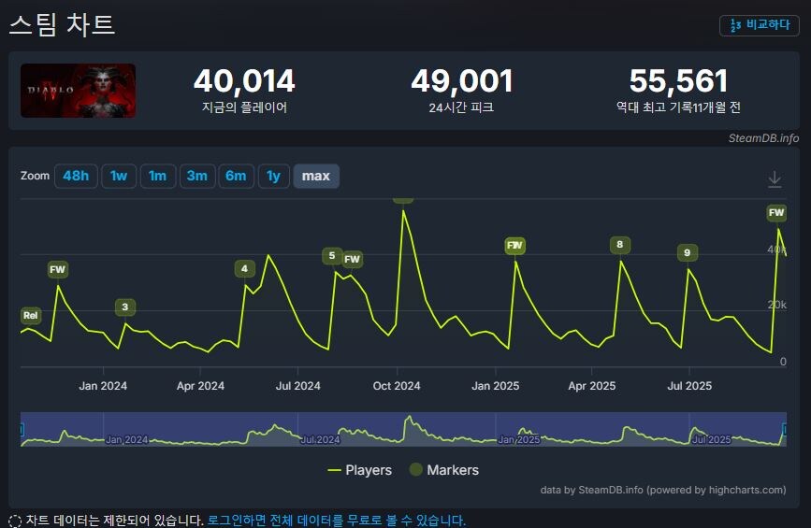Image resolution: width=811 pixels, height=528 pixels.
Task: Select the 3m zoom range
Action: coord(197,177)
